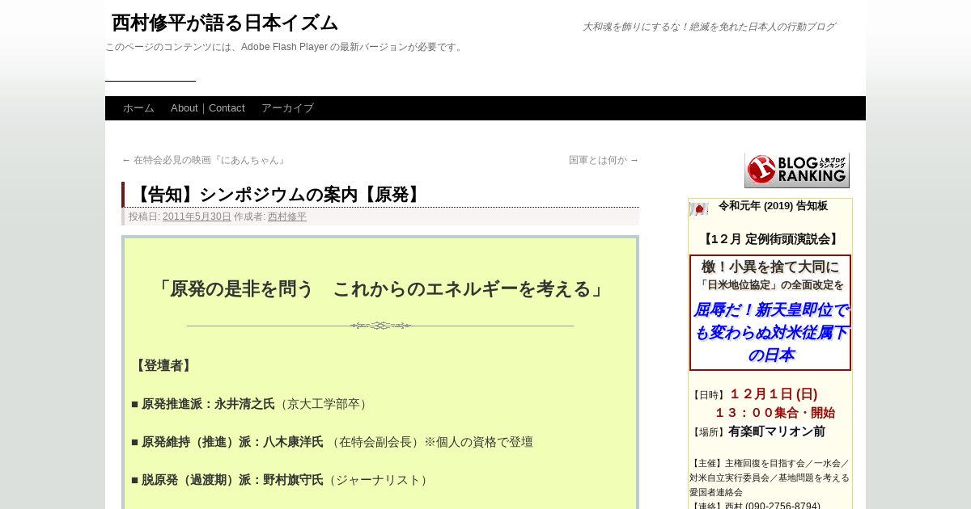The width and height of the screenshot is (971, 509).
Task: Click the Adobe Flash Player notice text
Action: (x=285, y=47)
